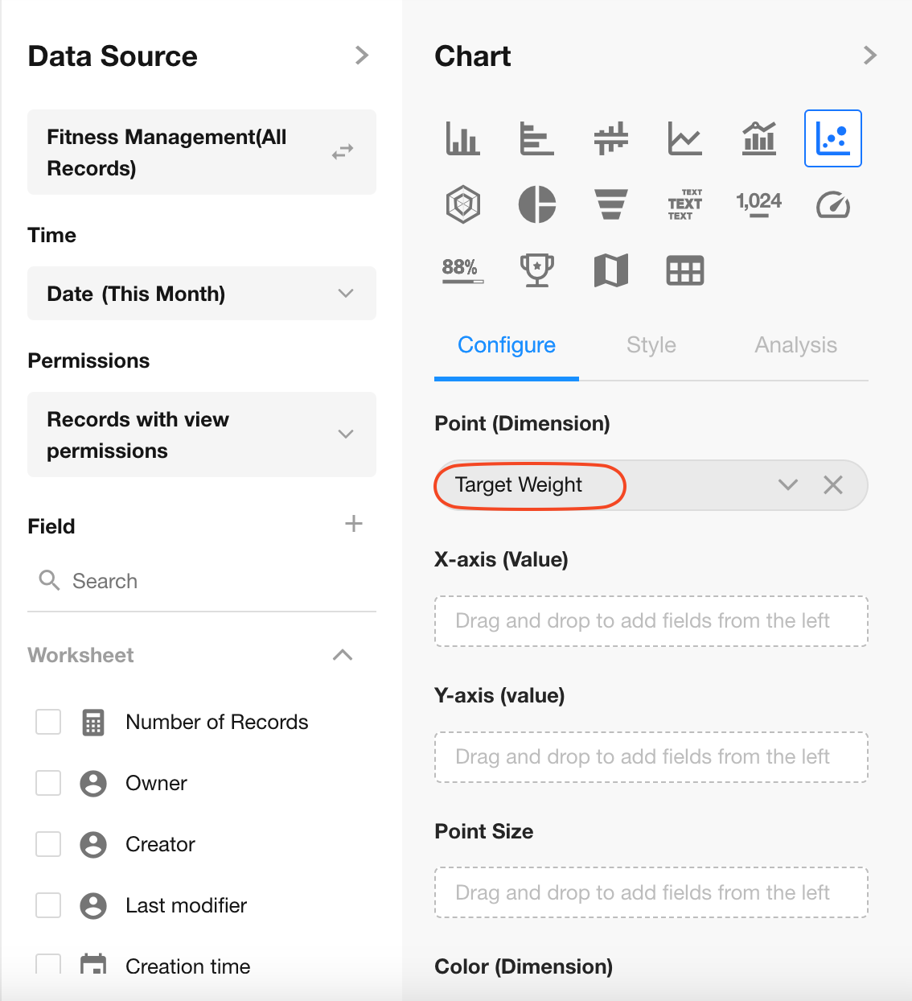Image resolution: width=912 pixels, height=1001 pixels.
Task: Select the line chart icon
Action: [x=685, y=138]
